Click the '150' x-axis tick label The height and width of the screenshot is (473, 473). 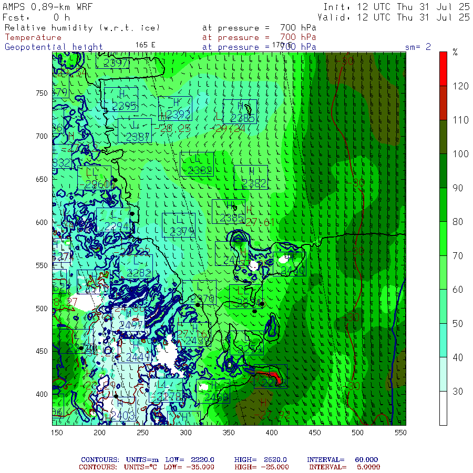click(57, 433)
